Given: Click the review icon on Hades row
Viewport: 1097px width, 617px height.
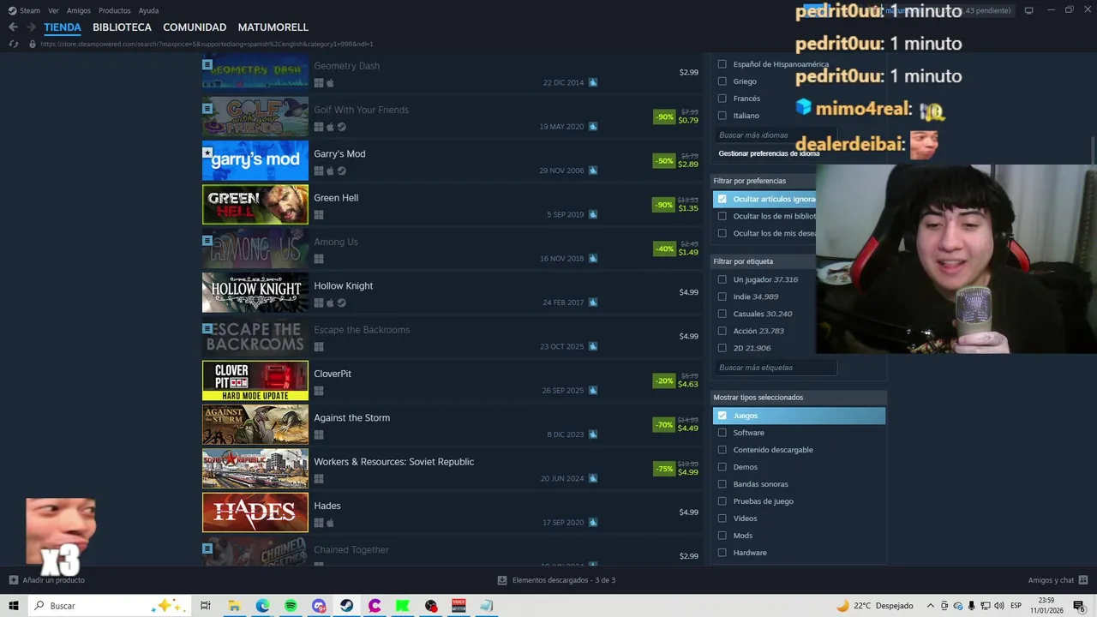Looking at the screenshot, I should 593,523.
